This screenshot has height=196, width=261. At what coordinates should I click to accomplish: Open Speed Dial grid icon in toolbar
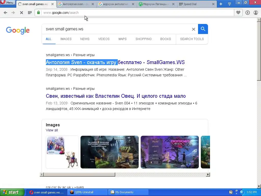30,13
